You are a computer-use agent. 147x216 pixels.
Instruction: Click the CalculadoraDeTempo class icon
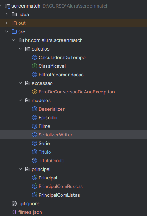35,57
